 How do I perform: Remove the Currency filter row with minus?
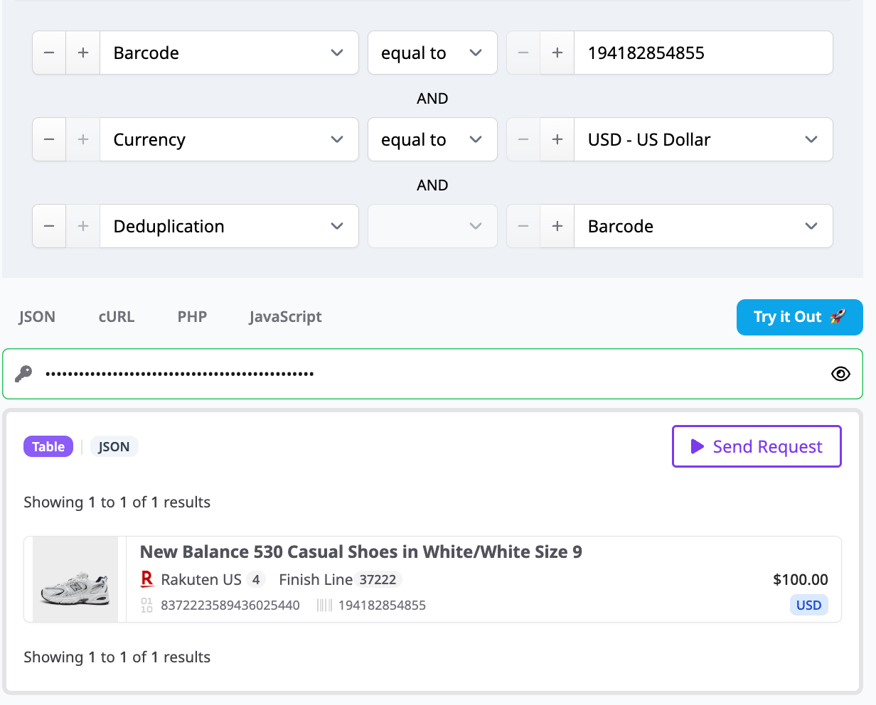coord(49,139)
